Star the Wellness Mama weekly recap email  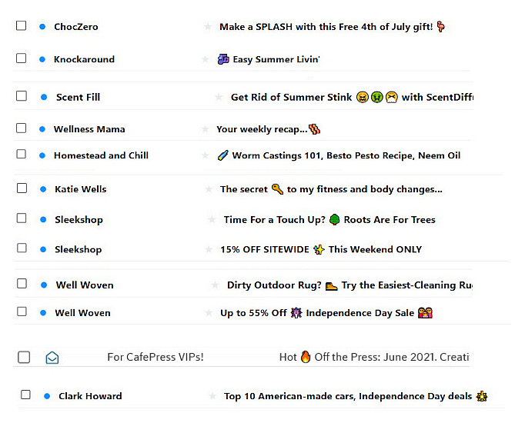point(205,129)
